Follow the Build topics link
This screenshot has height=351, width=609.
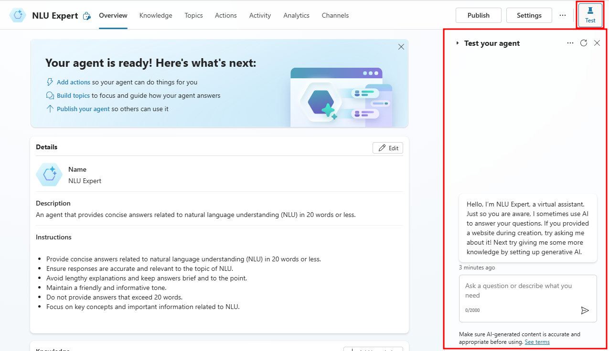click(74, 95)
